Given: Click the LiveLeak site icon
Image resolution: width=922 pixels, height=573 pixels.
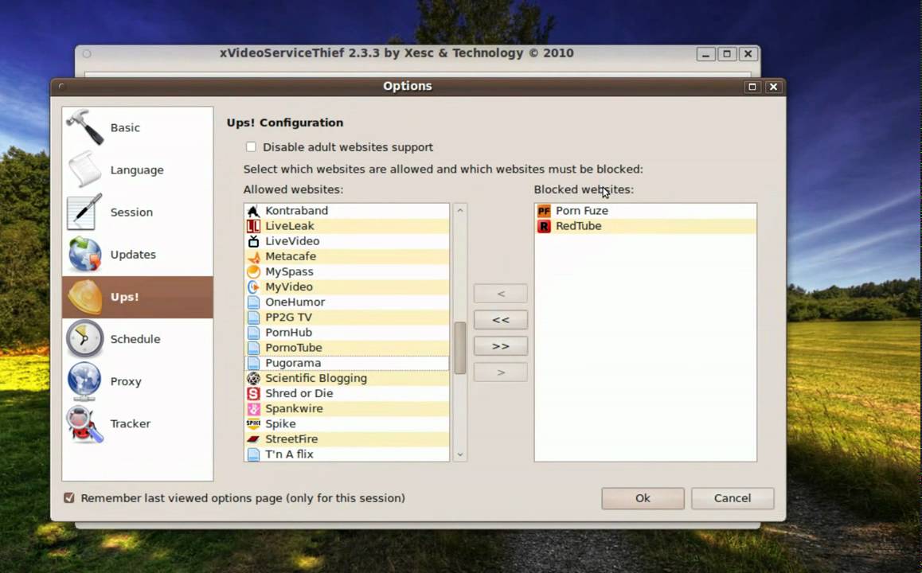Looking at the screenshot, I should pyautogui.click(x=253, y=226).
